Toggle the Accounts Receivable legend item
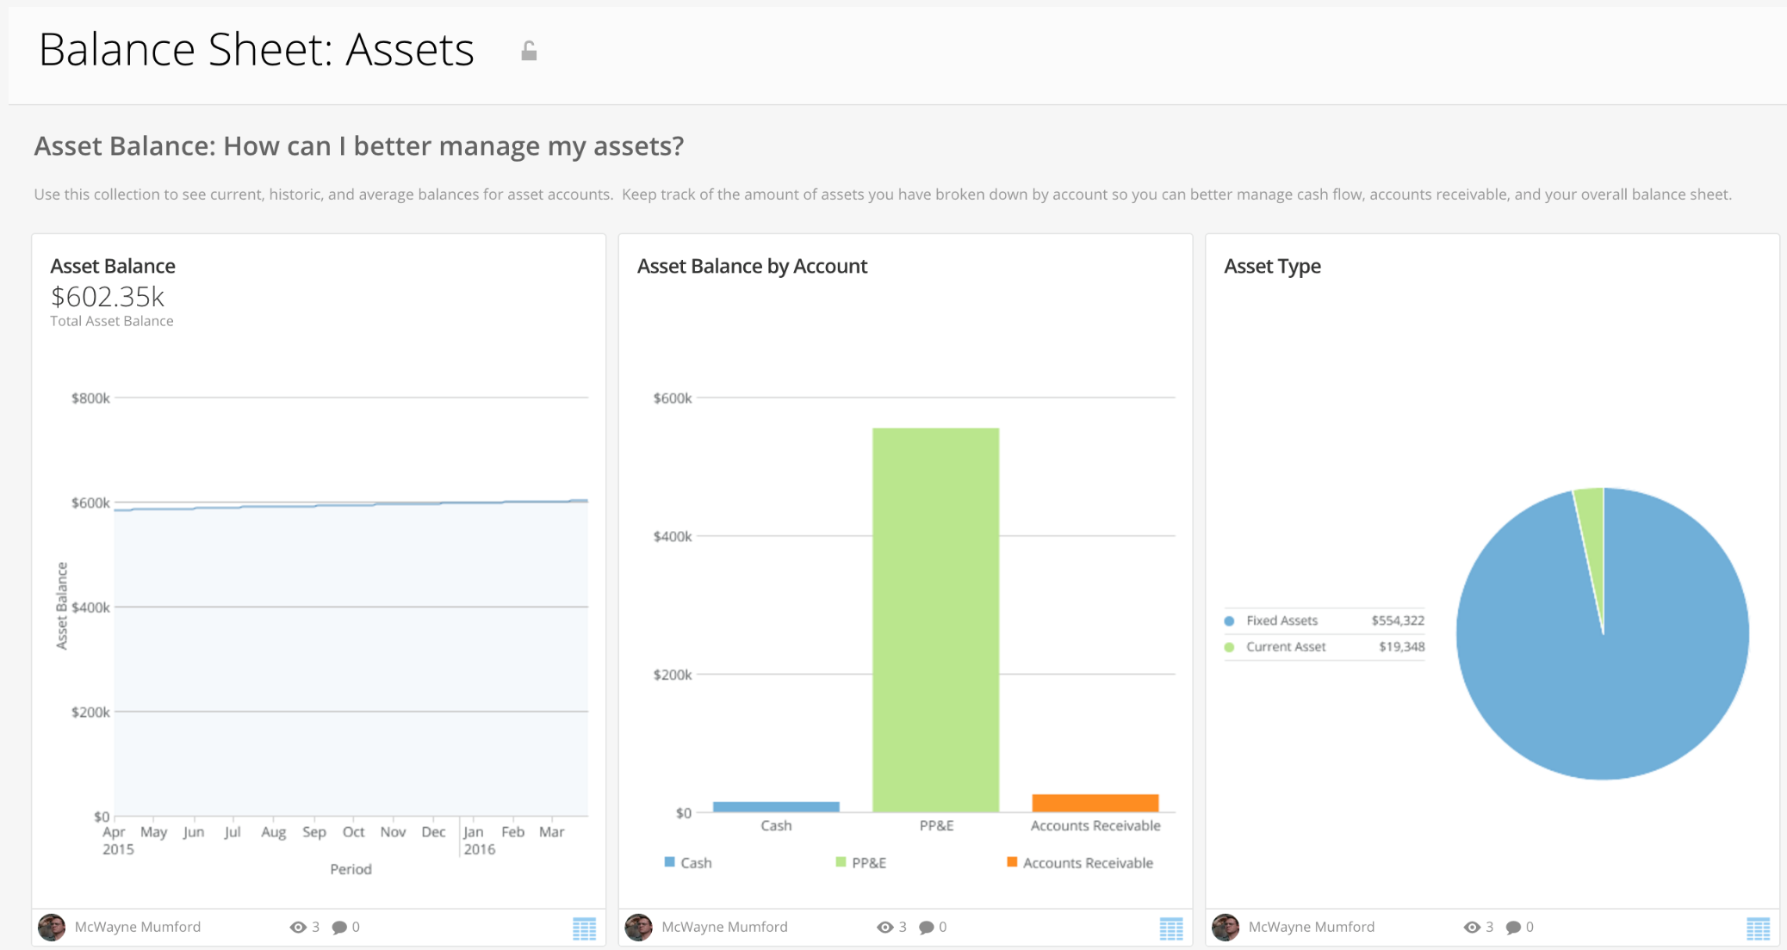 [x=1079, y=862]
